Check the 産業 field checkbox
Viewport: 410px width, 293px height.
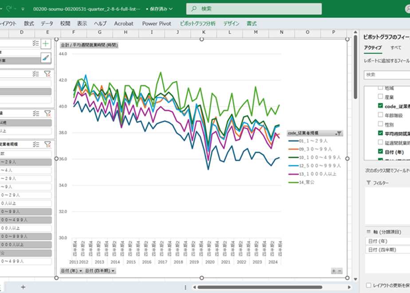380,96
